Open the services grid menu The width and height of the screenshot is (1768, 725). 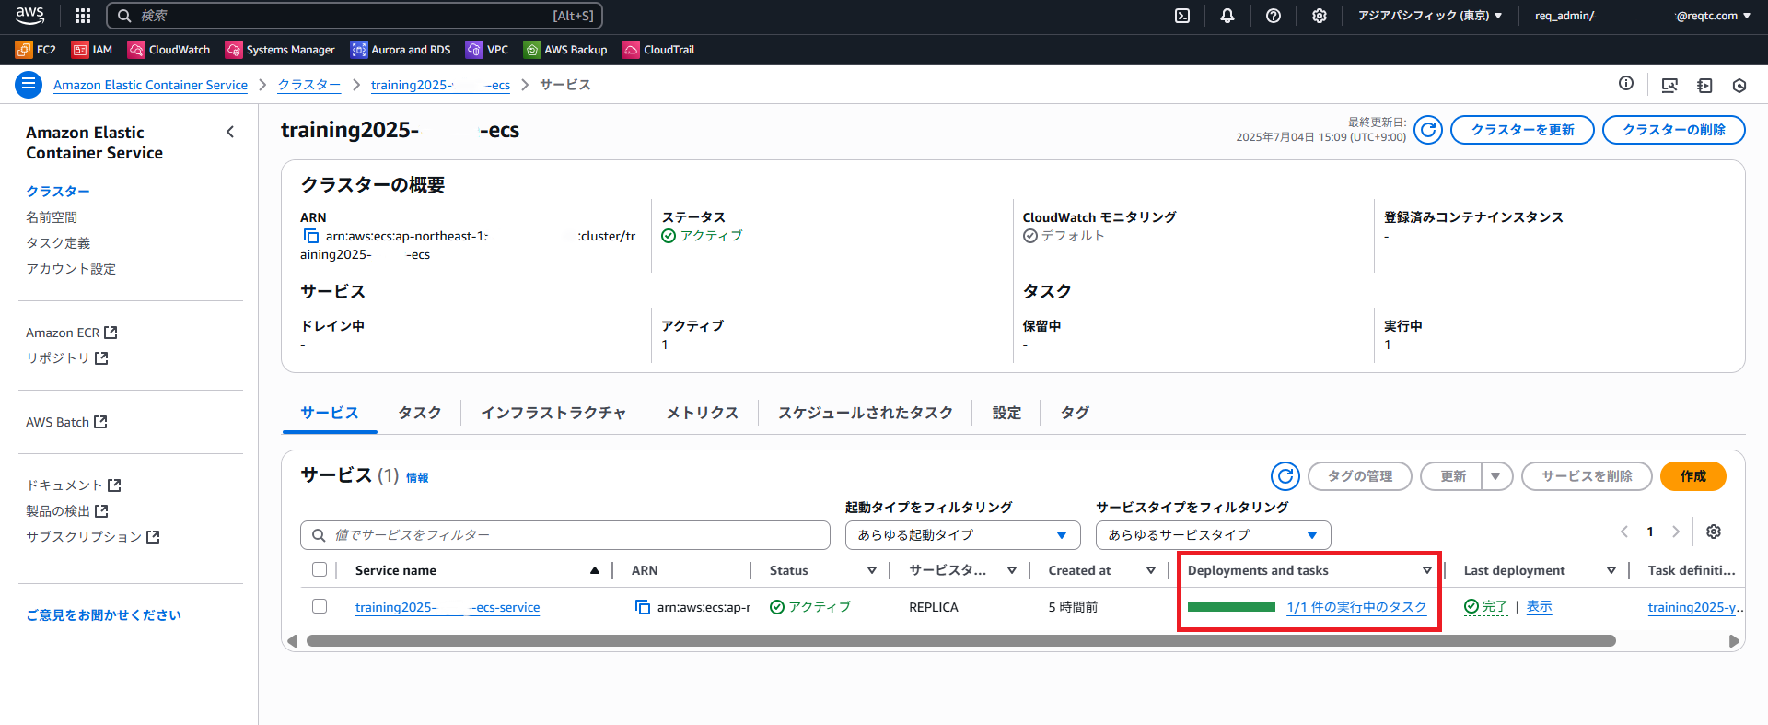(83, 16)
